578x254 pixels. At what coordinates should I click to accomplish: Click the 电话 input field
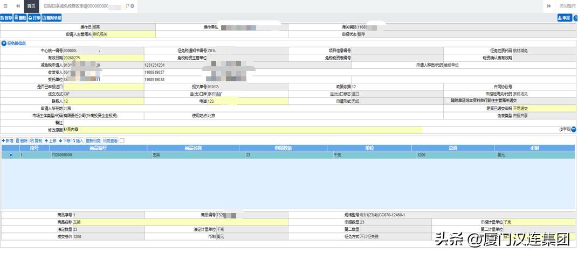click(x=247, y=101)
